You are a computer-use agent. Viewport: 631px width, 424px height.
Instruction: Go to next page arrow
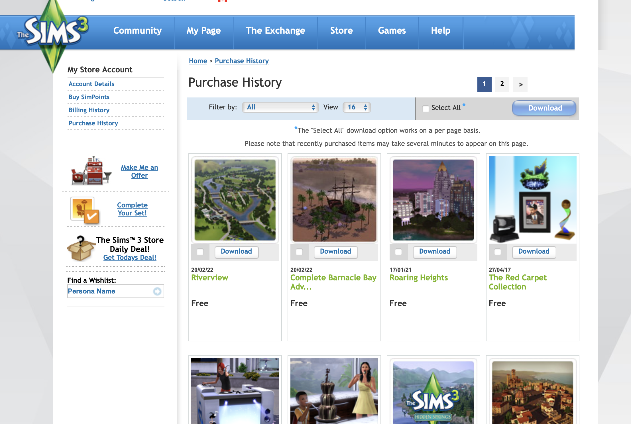520,85
